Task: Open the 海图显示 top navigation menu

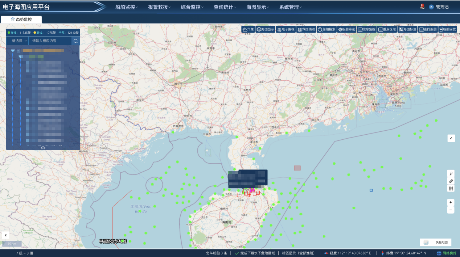Action: coord(258,7)
